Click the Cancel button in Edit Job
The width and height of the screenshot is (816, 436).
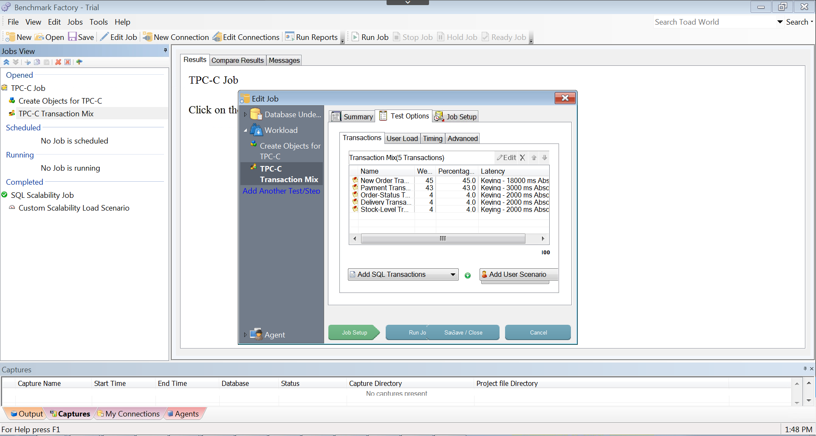pyautogui.click(x=538, y=332)
